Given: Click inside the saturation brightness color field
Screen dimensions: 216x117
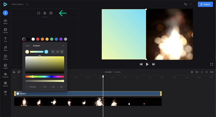Looking at the screenshot, I should [45, 65].
